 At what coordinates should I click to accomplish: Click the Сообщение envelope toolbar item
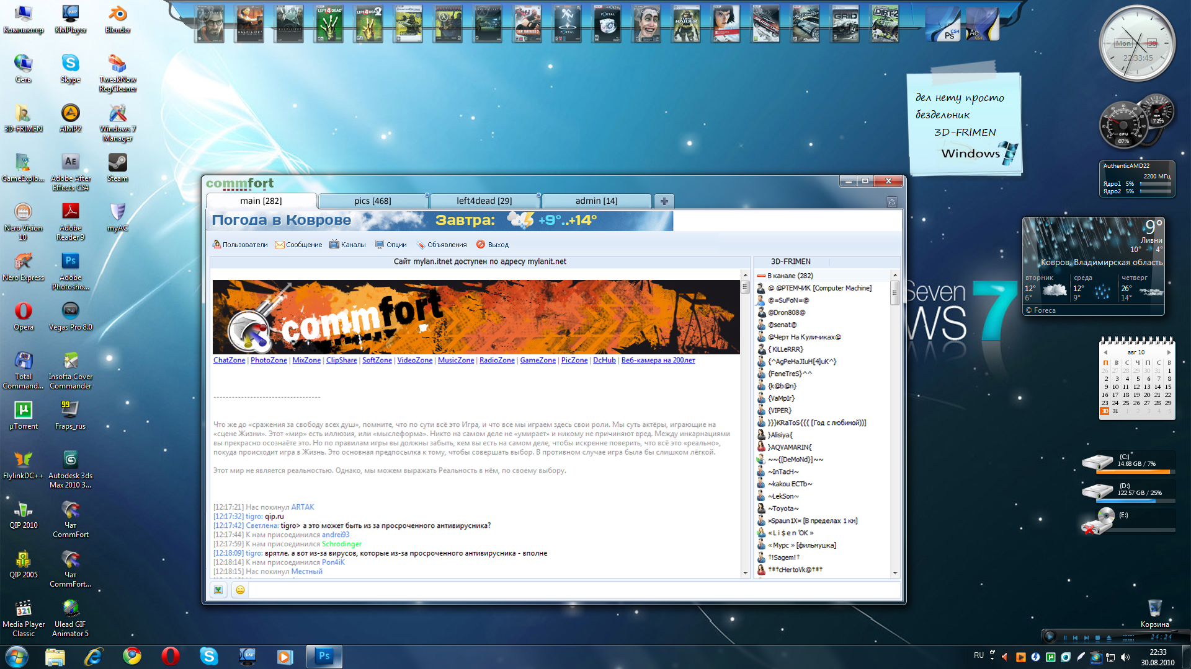[298, 245]
